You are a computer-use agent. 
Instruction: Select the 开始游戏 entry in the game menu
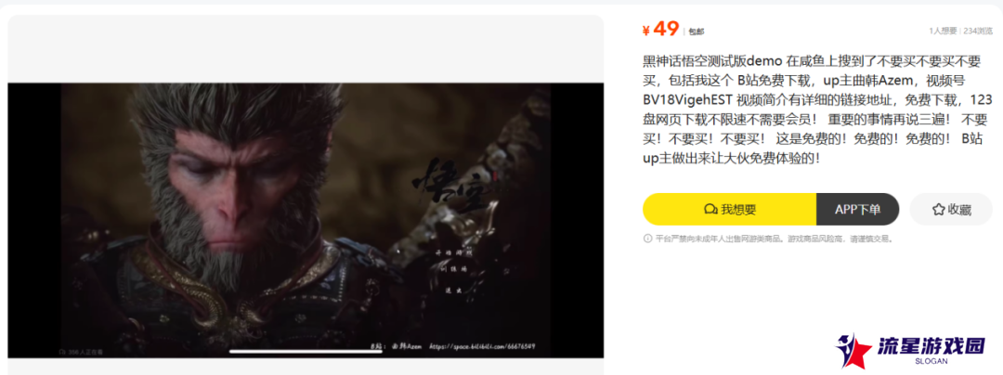[453, 254]
